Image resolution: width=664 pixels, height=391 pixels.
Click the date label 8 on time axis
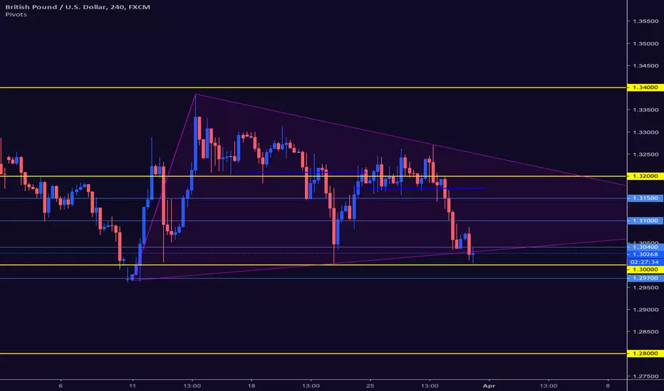point(608,385)
